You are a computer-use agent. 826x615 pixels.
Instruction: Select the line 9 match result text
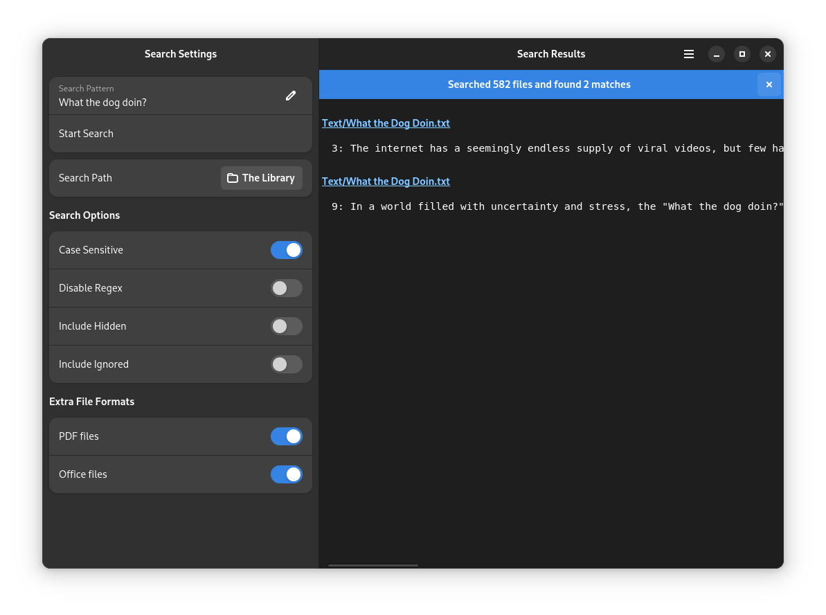pos(554,206)
